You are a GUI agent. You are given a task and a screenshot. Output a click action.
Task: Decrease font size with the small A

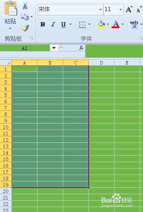click(139, 9)
